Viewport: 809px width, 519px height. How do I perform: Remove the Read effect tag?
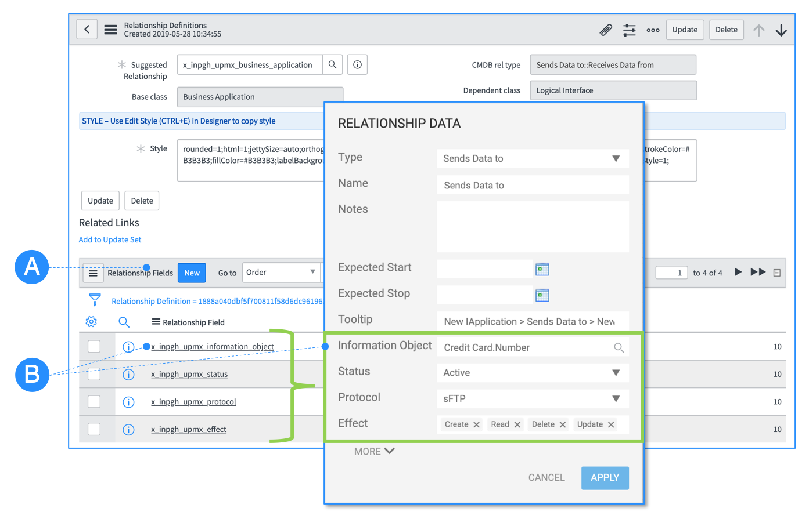coord(517,424)
